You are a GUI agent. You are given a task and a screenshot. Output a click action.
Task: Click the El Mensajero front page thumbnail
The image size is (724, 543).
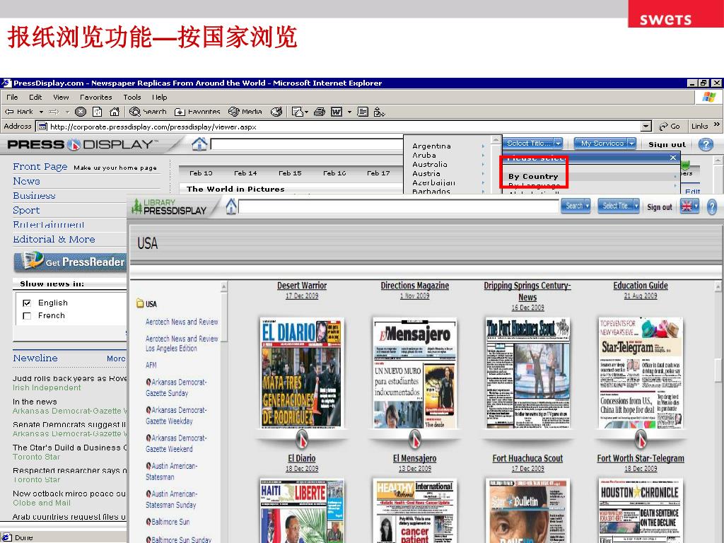[x=414, y=372]
